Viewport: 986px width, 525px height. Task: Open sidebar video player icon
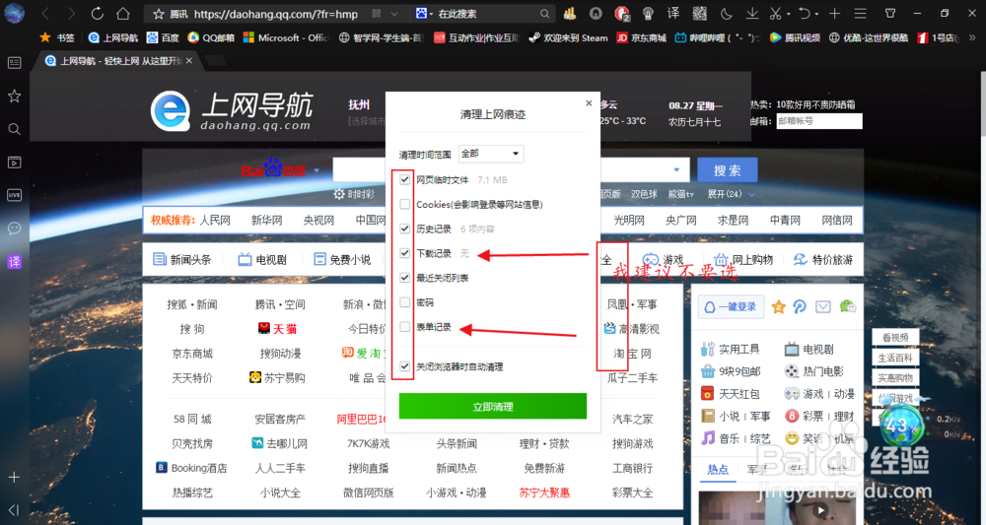pos(14,162)
